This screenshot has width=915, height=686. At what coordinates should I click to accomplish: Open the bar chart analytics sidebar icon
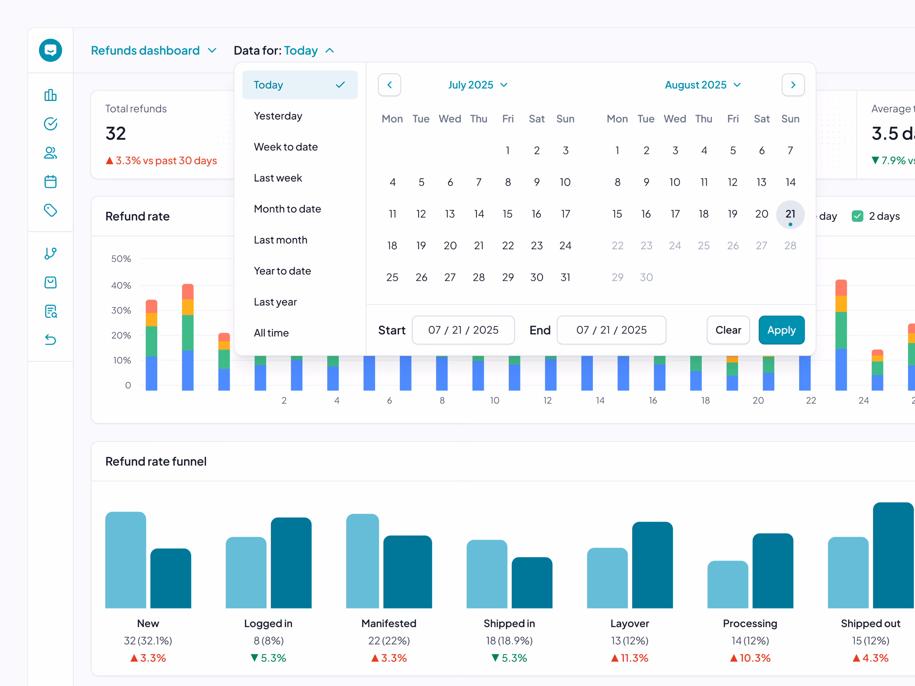[x=50, y=95]
